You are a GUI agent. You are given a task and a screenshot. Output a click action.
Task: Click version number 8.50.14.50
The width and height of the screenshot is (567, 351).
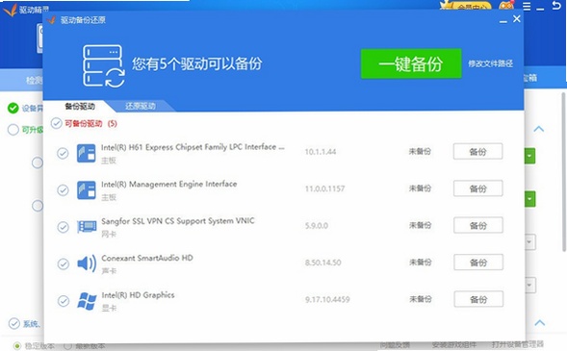322,263
